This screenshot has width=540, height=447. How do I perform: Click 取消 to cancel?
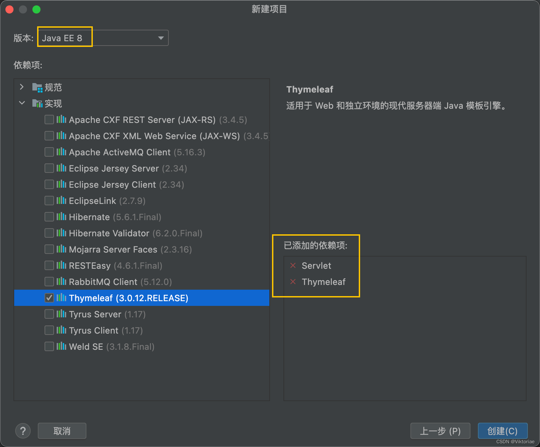coord(62,431)
